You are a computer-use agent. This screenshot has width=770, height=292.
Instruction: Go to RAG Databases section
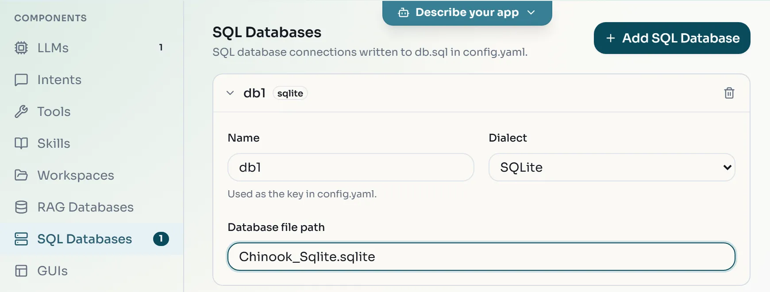coord(92,207)
